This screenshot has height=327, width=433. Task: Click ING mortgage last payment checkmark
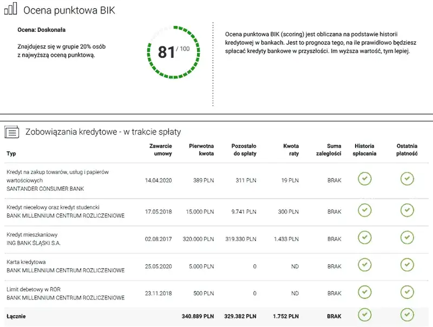point(407,238)
